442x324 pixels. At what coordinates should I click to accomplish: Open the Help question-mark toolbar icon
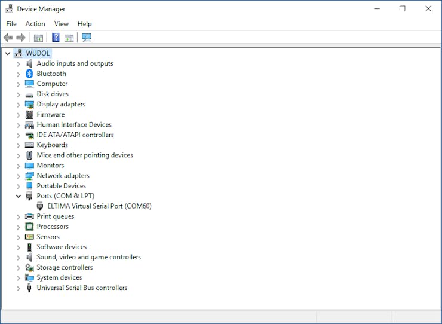tap(56, 37)
